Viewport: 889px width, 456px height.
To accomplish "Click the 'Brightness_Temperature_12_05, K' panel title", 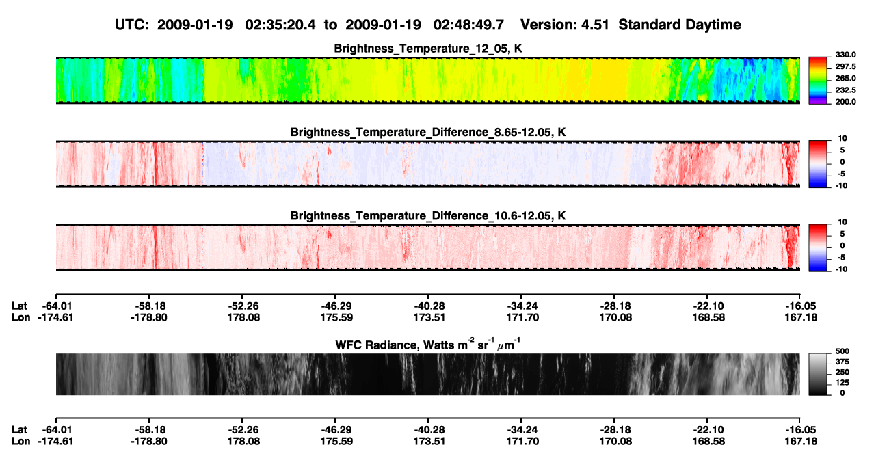I will click(x=428, y=49).
